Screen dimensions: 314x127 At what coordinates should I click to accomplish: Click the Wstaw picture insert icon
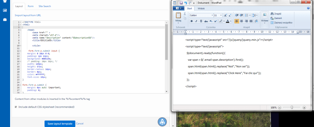pyautogui.click(x=265, y=15)
